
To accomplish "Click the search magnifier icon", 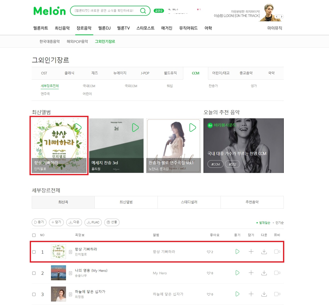I will tap(143, 11).
